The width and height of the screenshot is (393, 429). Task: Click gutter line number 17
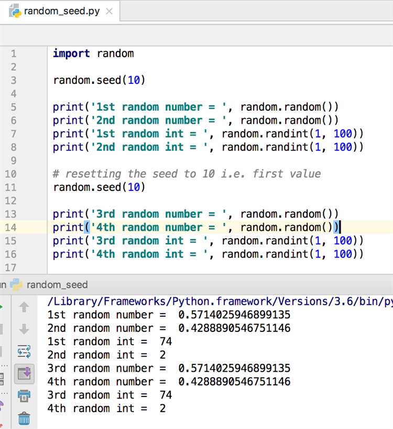(10, 267)
